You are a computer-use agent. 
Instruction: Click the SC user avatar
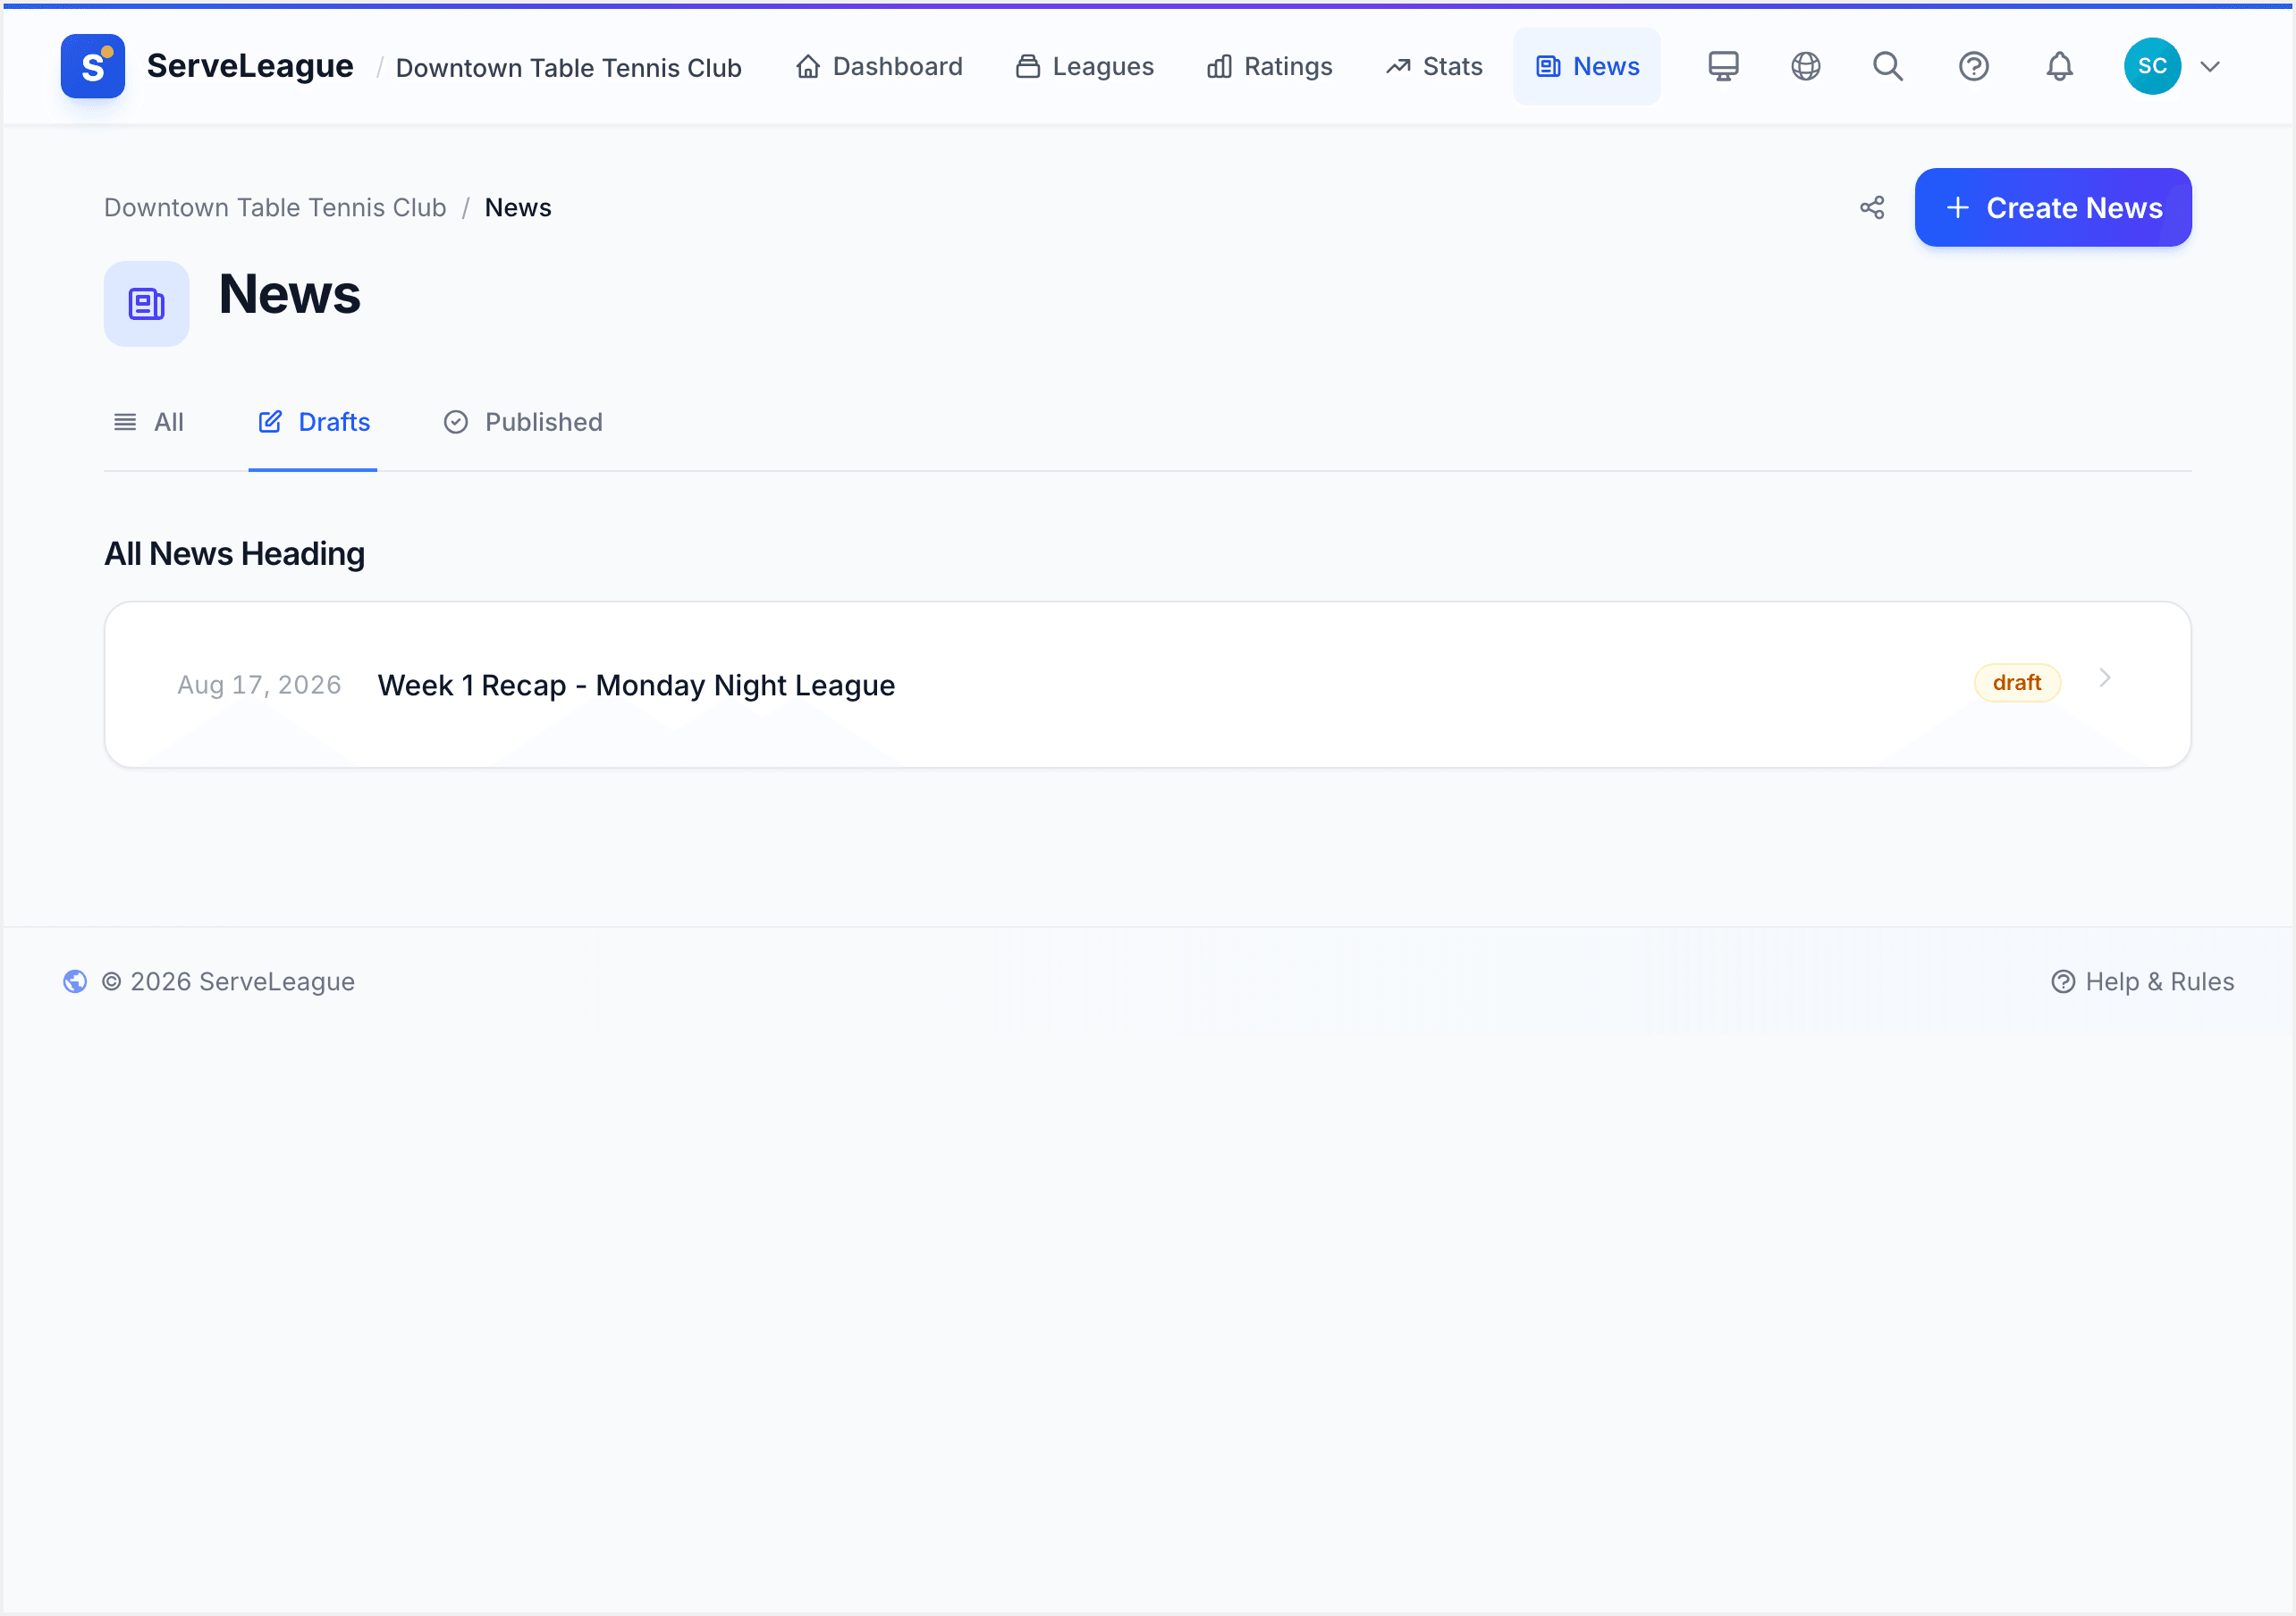click(x=2152, y=66)
